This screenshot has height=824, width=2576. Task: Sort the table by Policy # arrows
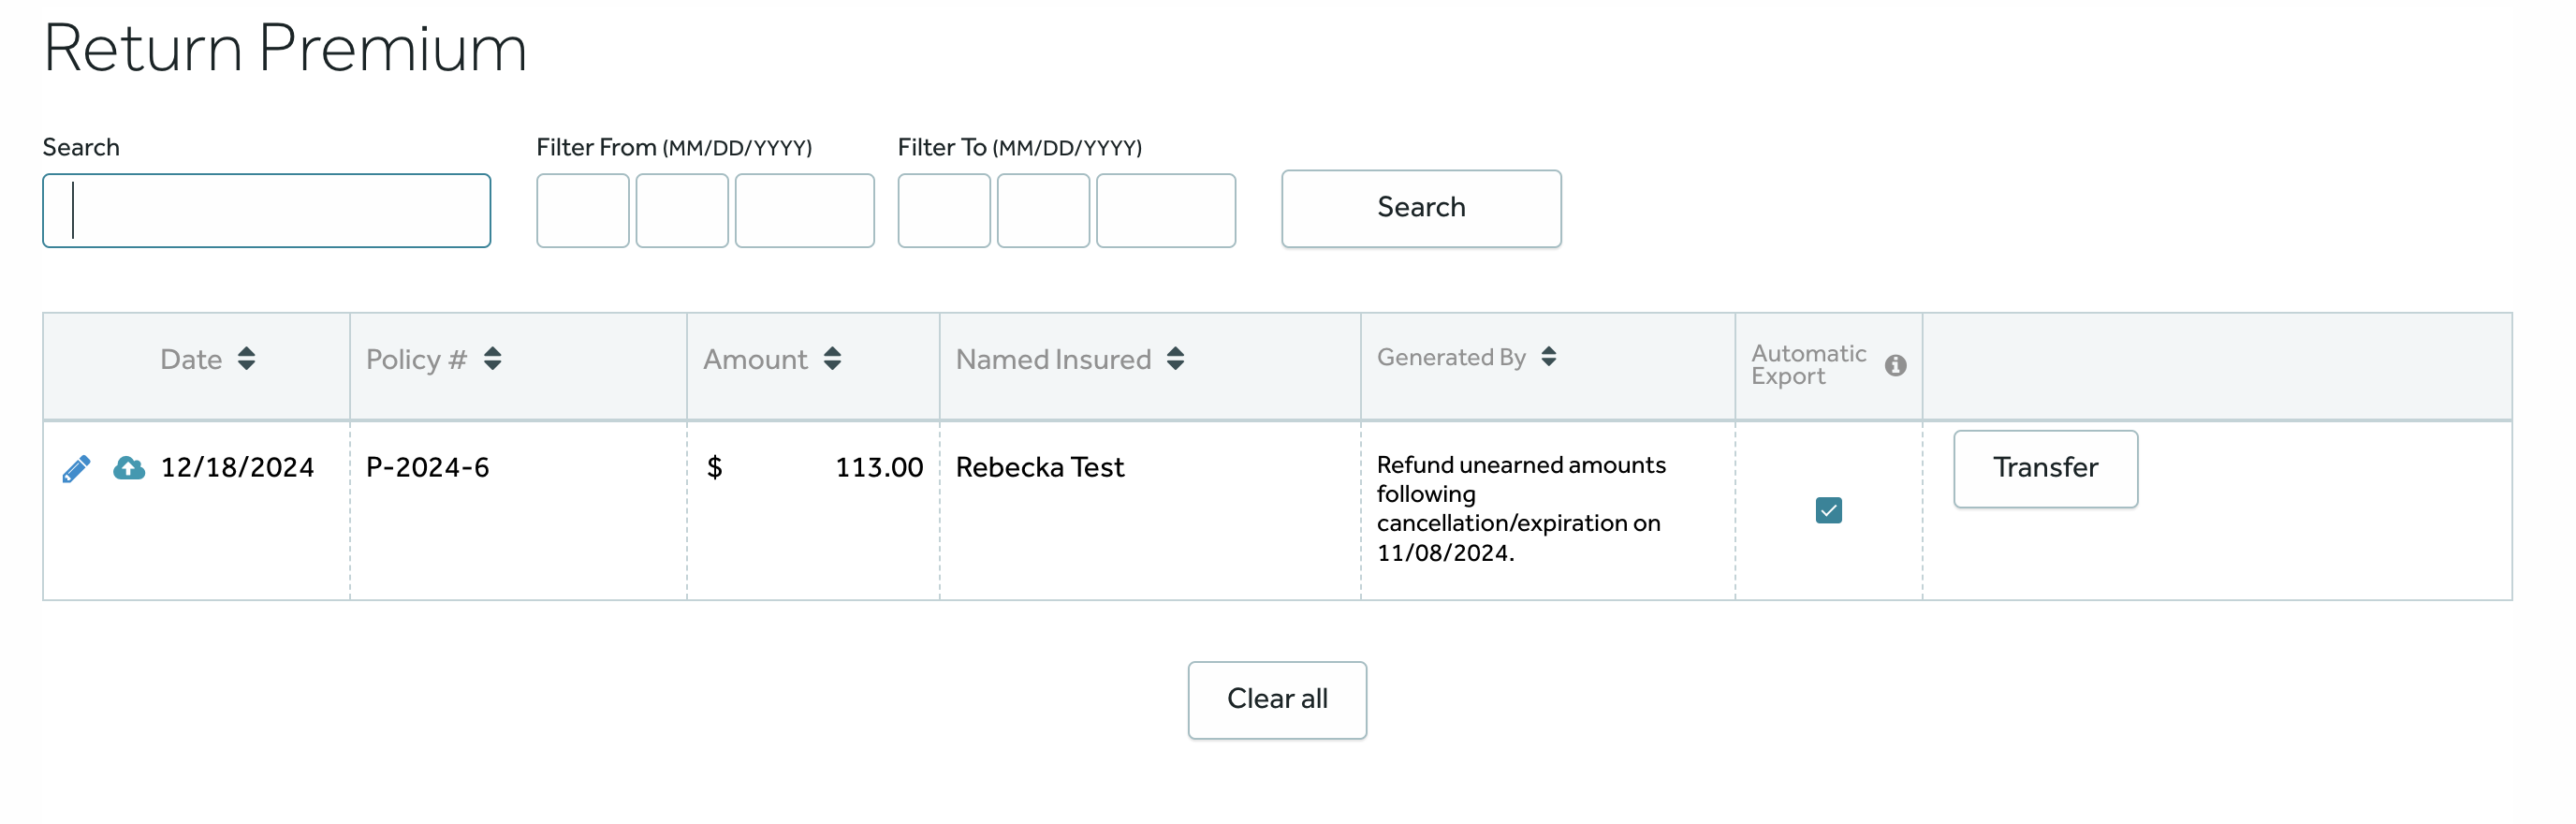pyautogui.click(x=492, y=359)
